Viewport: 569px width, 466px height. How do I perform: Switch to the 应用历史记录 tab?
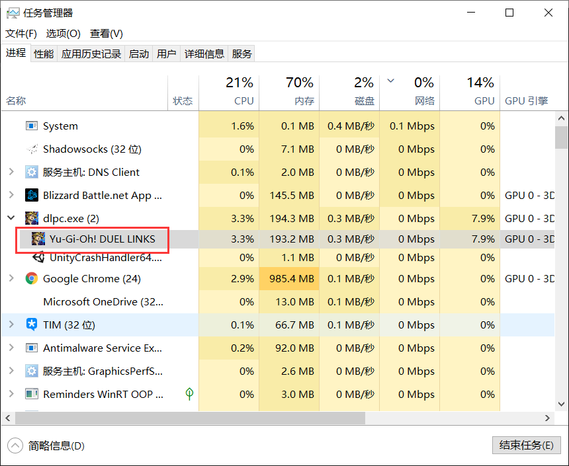click(91, 54)
